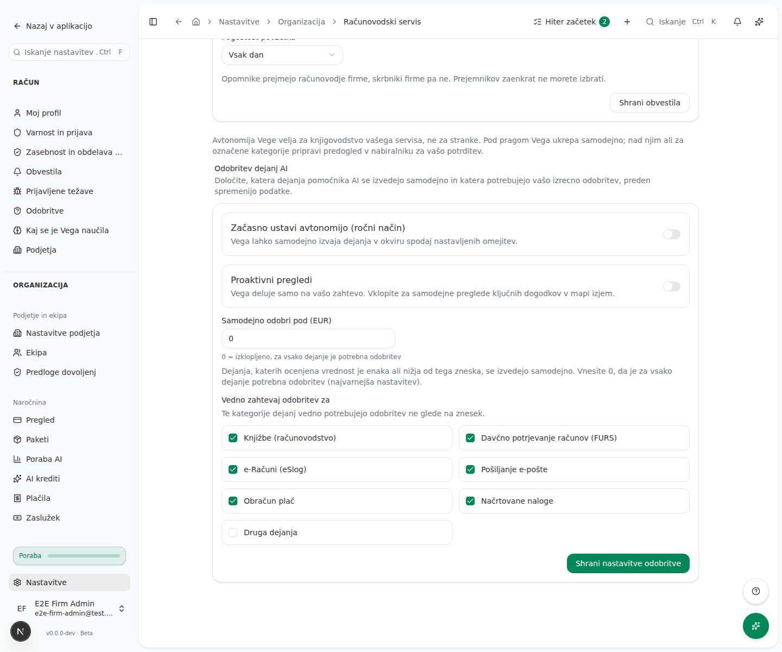Viewport: 782px width, 652px height.
Task: Expand the E2E Firm Admin account switcher
Action: click(70, 609)
